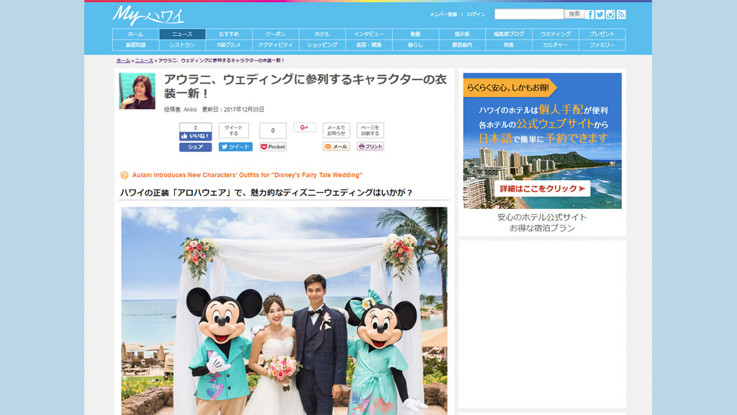Viewport: 737px width, 415px height.
Task: Open the RSS feed icon
Action: click(621, 14)
